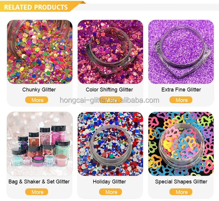The height and width of the screenshot is (201, 219).
Task: Open the Special Shapes Glitter product image
Action: coord(181,144)
